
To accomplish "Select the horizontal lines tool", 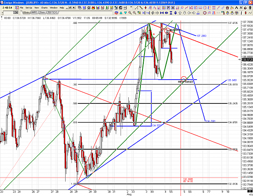I will (x=214, y=8).
